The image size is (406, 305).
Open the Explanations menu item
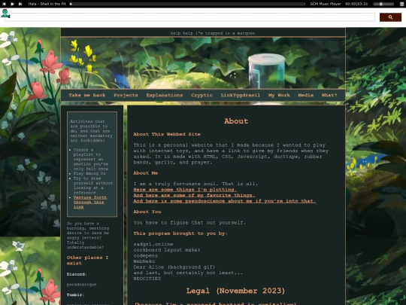(165, 95)
